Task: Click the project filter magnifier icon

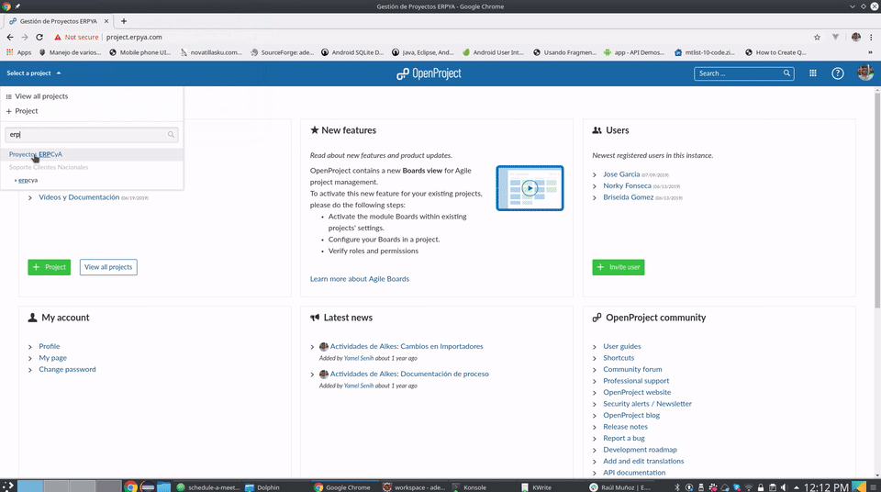Action: [171, 134]
